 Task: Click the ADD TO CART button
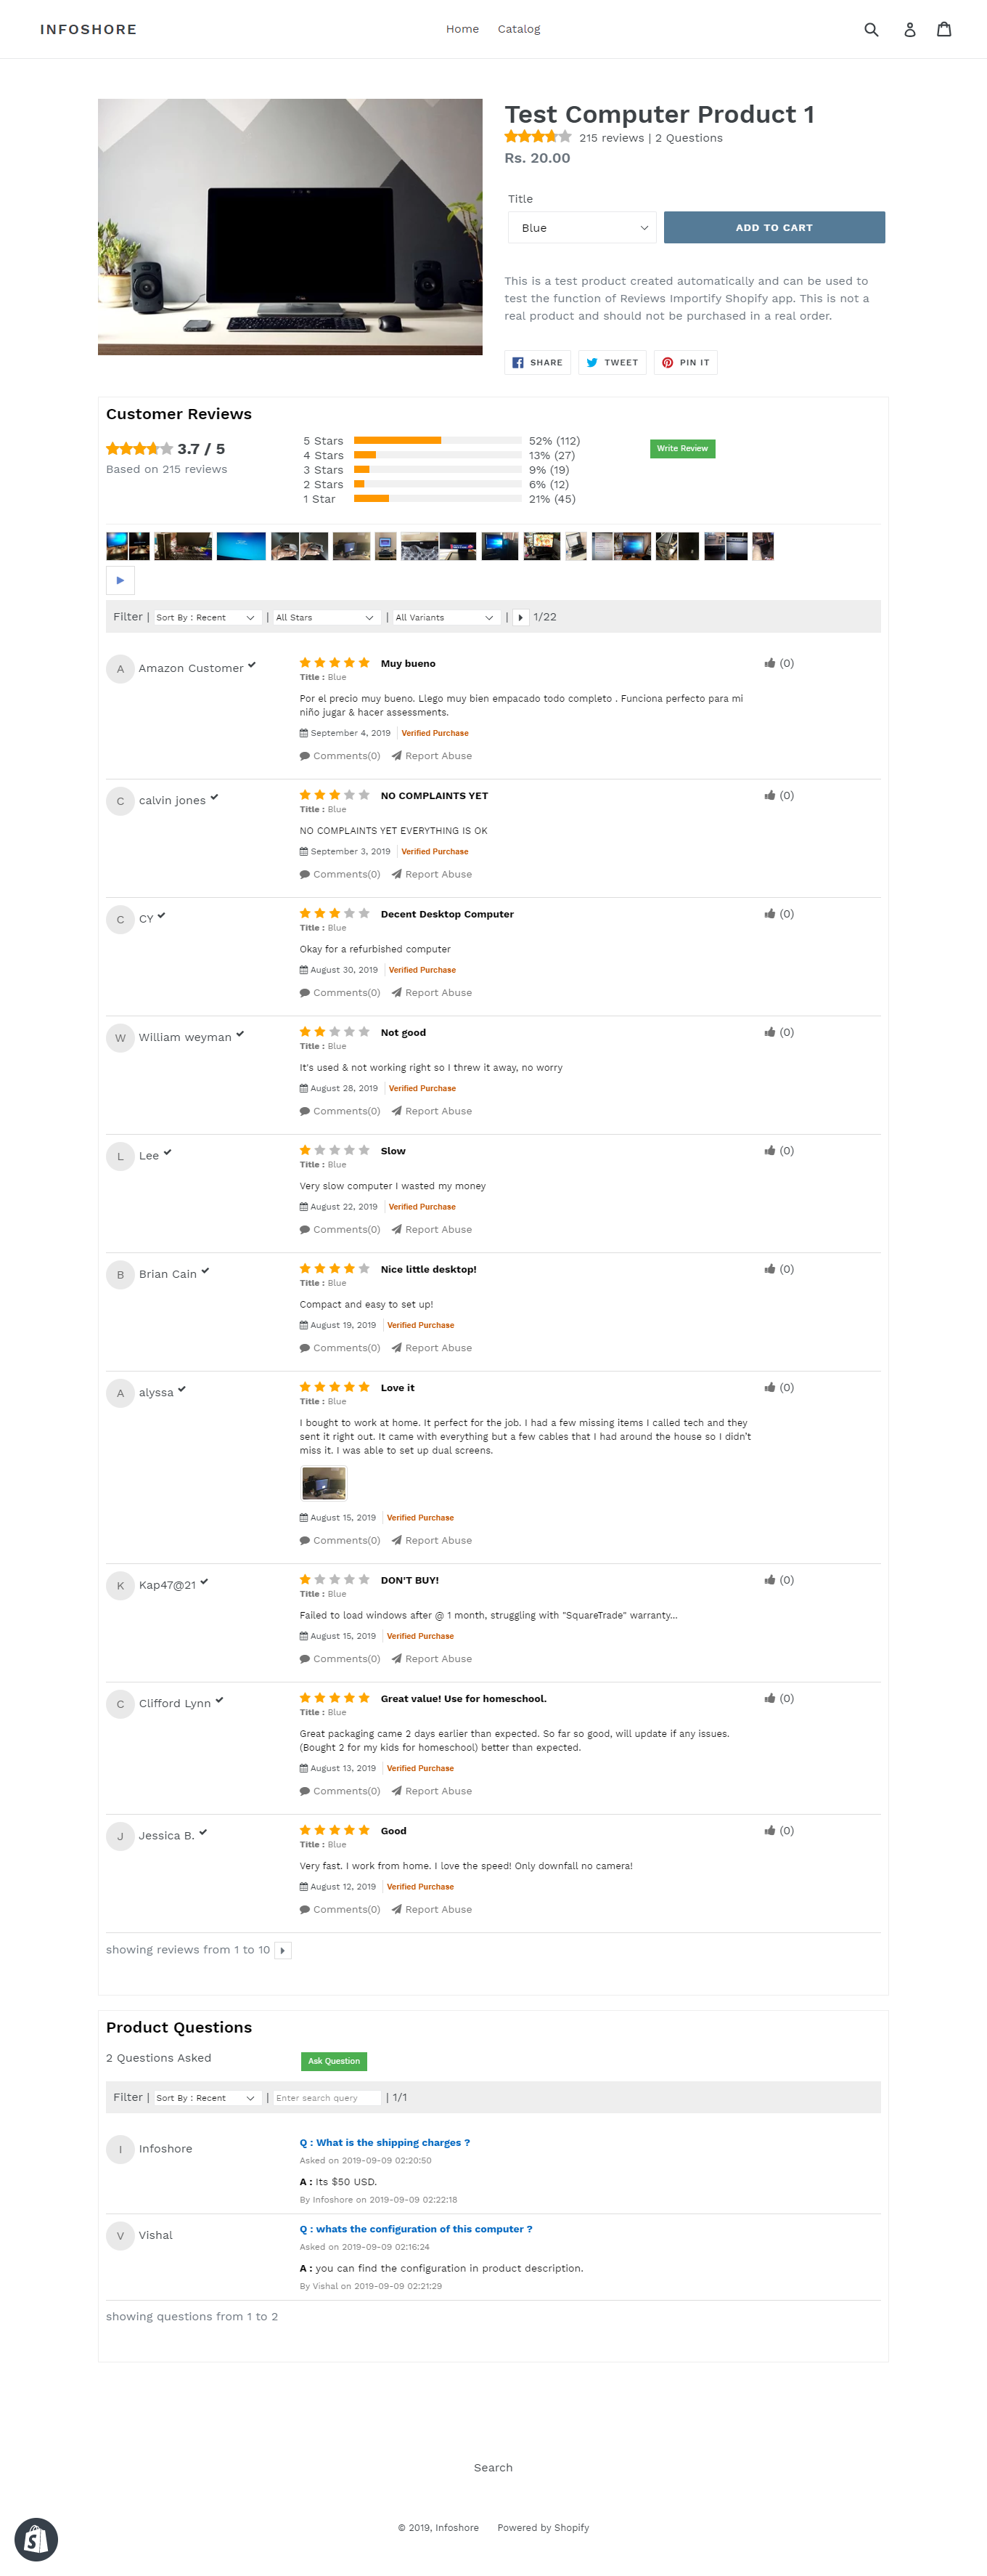click(774, 228)
